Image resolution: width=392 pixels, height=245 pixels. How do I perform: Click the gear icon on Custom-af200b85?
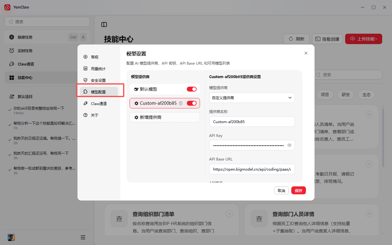pyautogui.click(x=136, y=103)
